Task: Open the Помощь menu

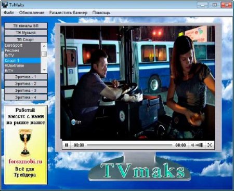Action: (x=101, y=12)
